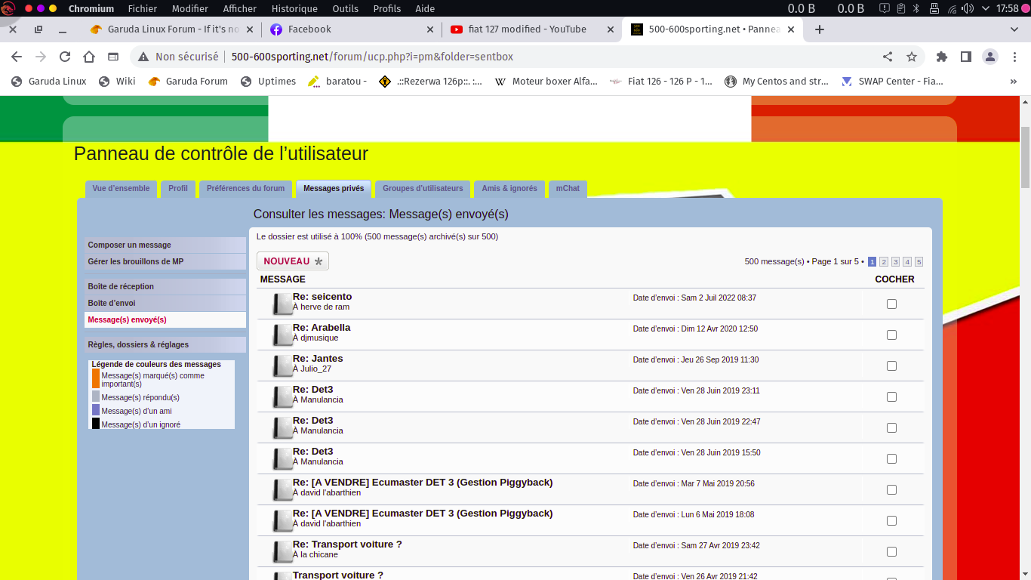The image size is (1031, 580).
Task: Switch to the Vue d'ensemble tab
Action: [x=122, y=189]
